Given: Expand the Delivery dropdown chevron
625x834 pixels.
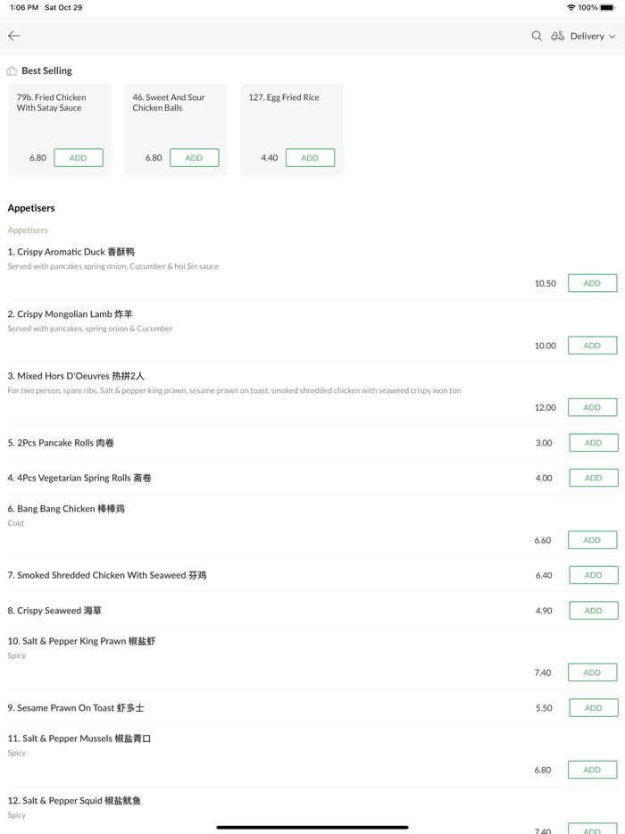Looking at the screenshot, I should coord(612,37).
